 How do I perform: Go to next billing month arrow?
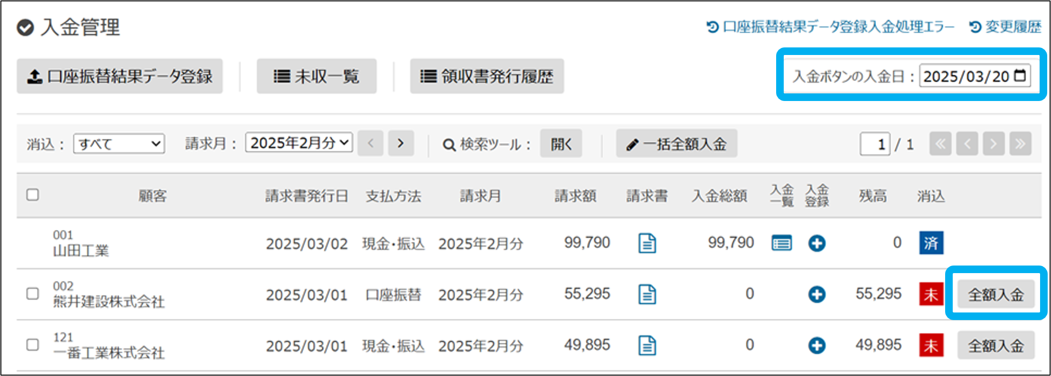[x=401, y=143]
